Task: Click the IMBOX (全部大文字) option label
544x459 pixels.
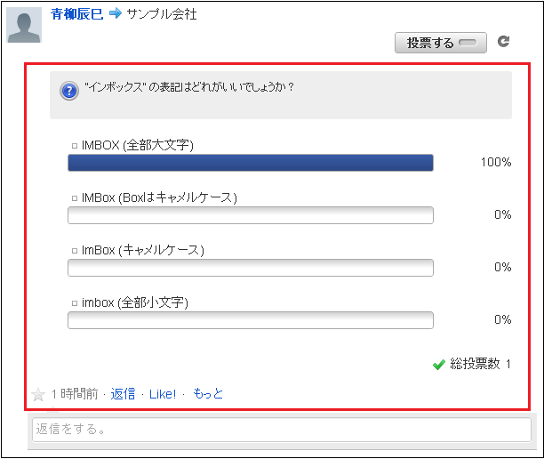Action: 138,145
